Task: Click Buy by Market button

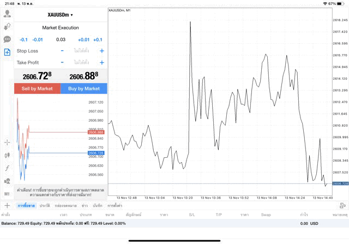Action: [84, 88]
